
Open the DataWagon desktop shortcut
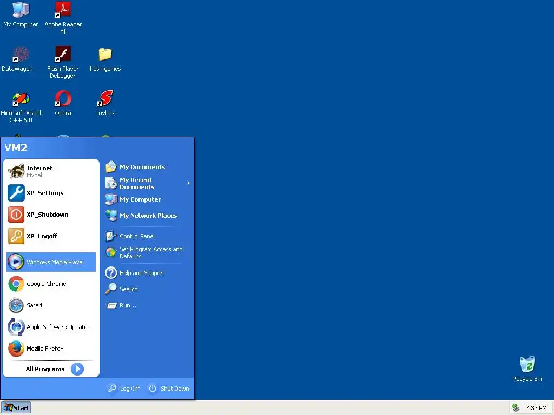tap(21, 58)
